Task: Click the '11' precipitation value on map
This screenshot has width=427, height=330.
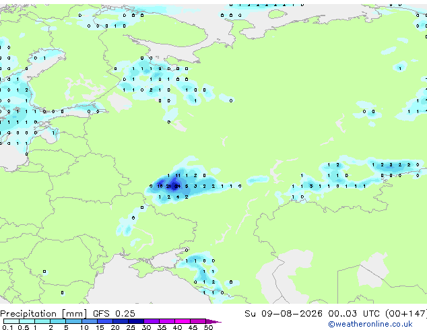Action: coord(178,176)
